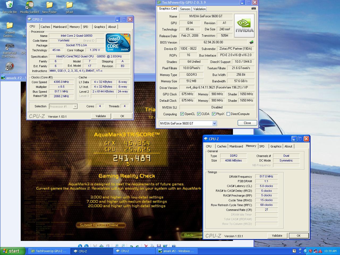This screenshot has width=340, height=255.
Task: Open About tab in the memory CPU-Z window
Action: pos(288,146)
